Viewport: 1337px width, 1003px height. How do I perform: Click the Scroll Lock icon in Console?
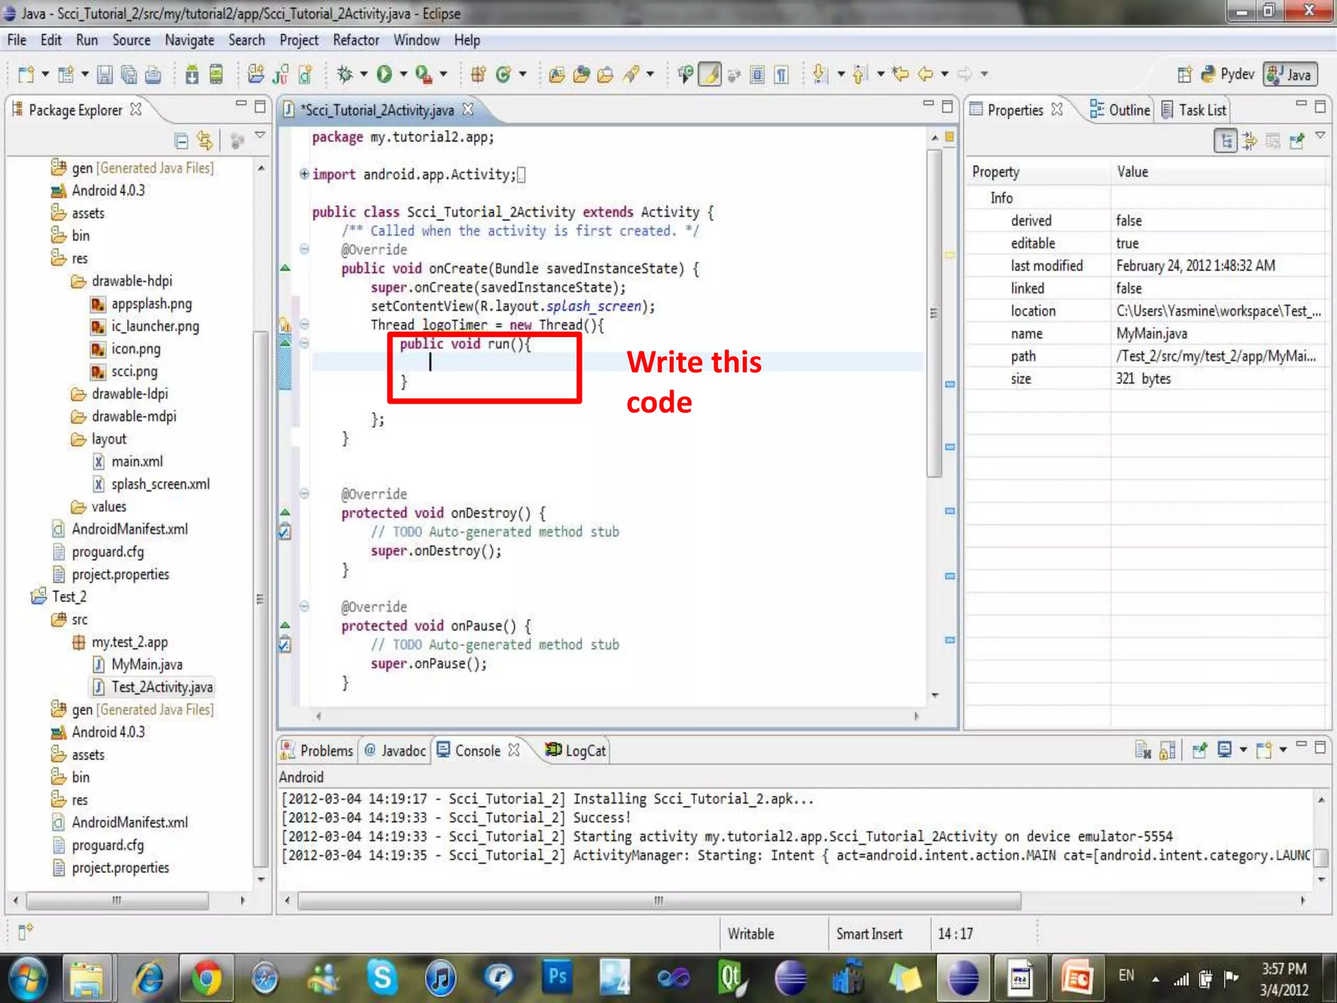point(1167,750)
